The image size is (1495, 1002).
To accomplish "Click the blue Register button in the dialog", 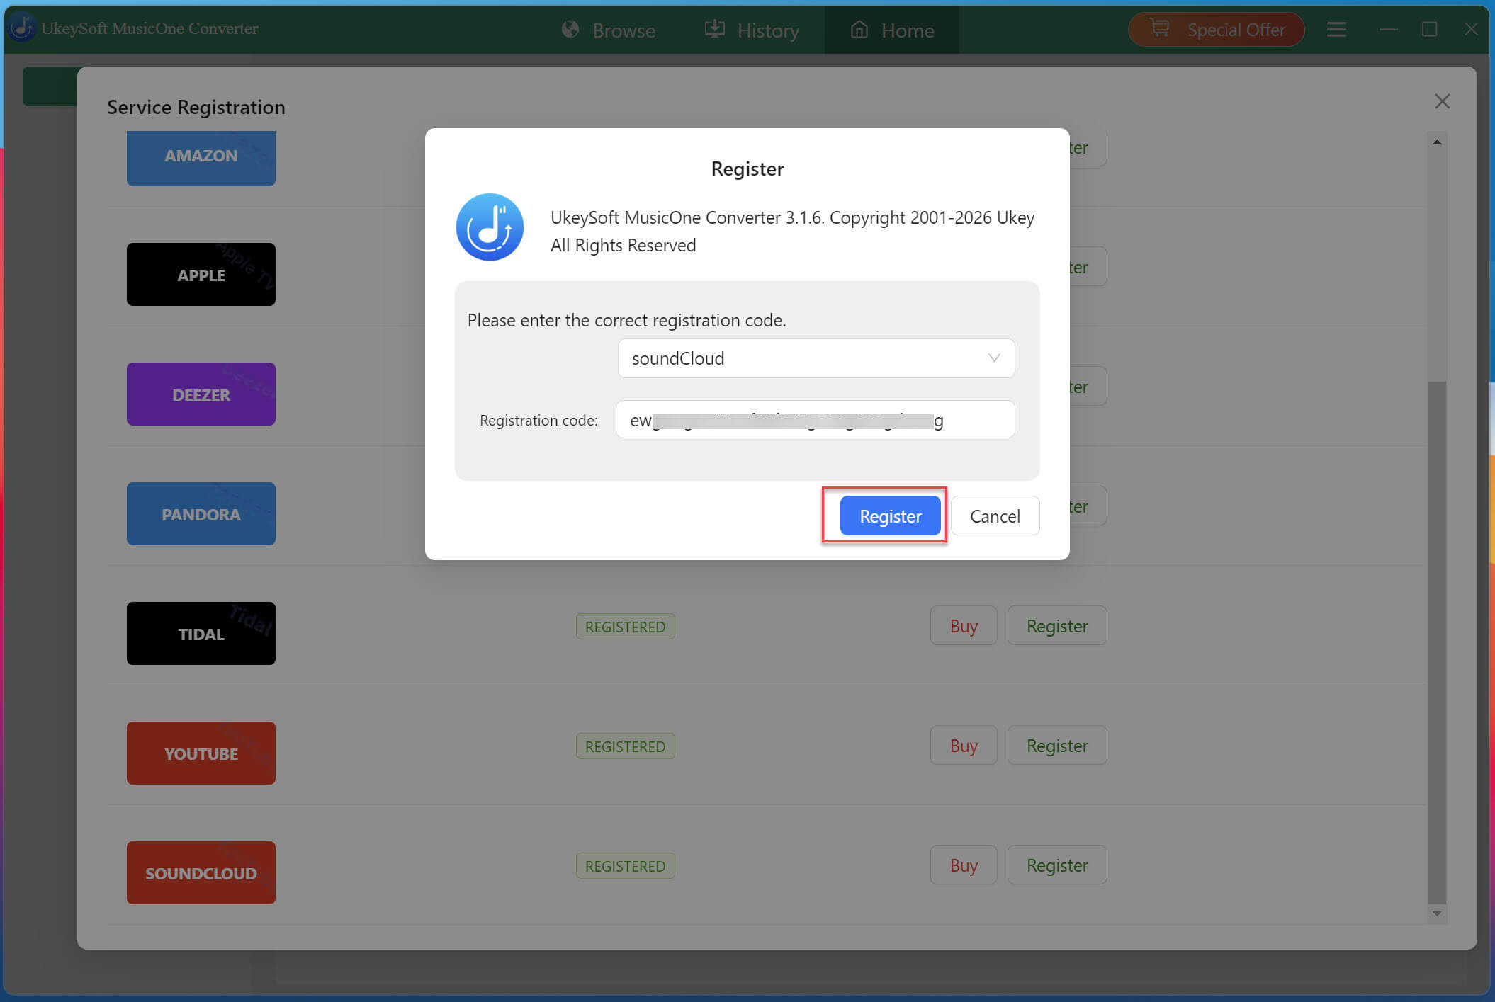I will [x=890, y=516].
